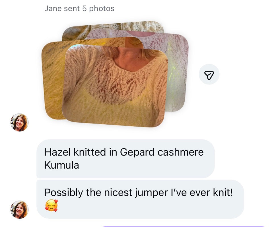Click the word "Gepard" in the message

pos(137,152)
